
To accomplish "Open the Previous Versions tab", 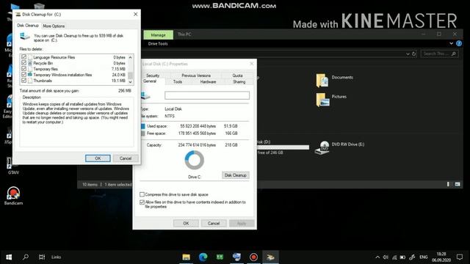I will (x=196, y=76).
